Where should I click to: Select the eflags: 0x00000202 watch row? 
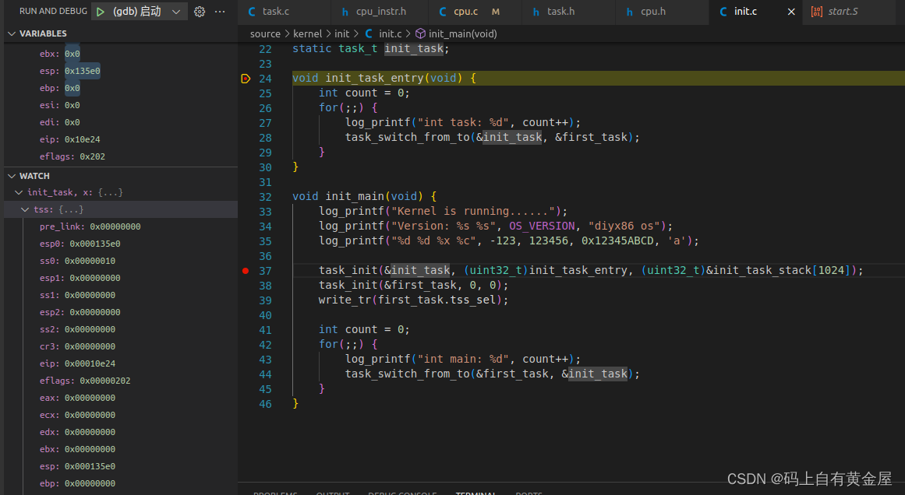click(x=121, y=381)
